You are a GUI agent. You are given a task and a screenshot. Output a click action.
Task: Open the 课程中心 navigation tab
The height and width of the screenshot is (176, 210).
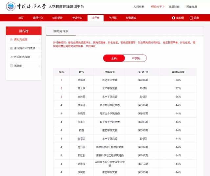tap(38, 18)
